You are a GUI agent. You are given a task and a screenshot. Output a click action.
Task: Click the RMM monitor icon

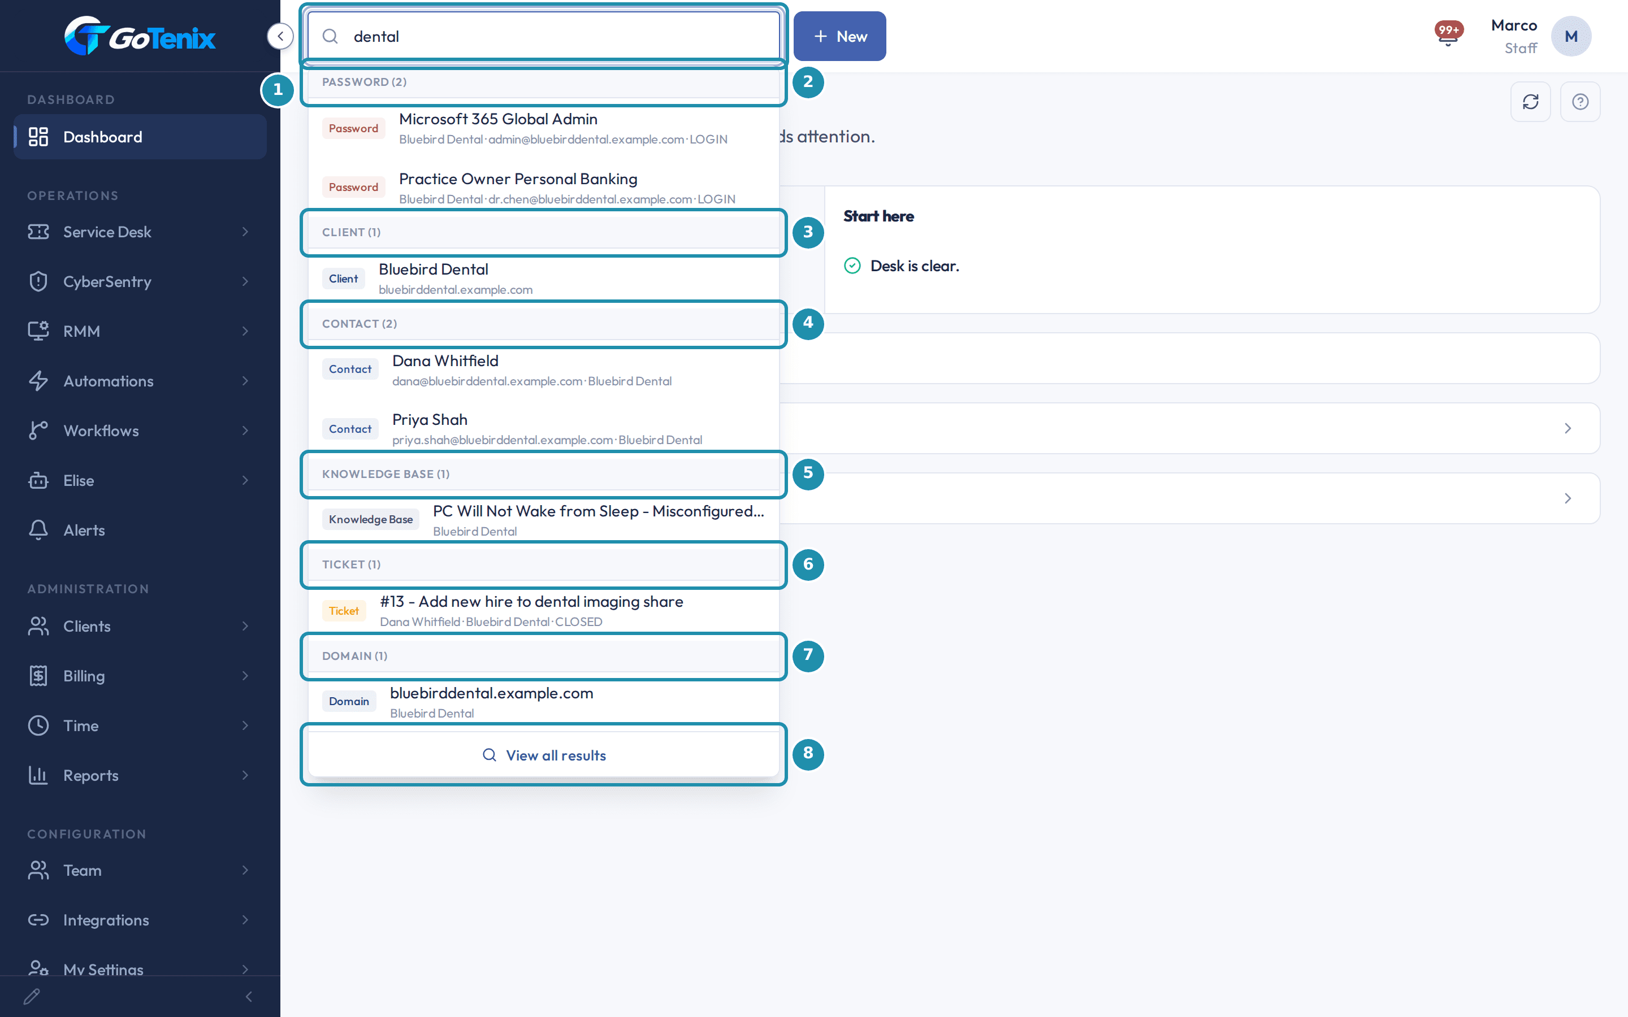38,331
